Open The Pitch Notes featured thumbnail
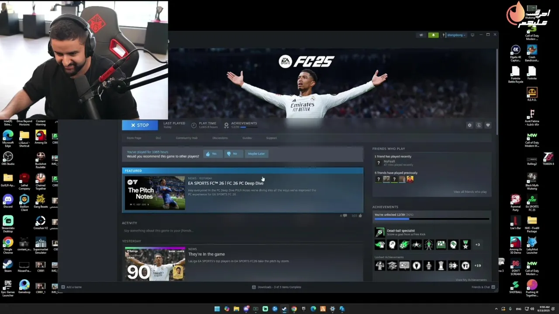This screenshot has height=314, width=559. [155, 193]
